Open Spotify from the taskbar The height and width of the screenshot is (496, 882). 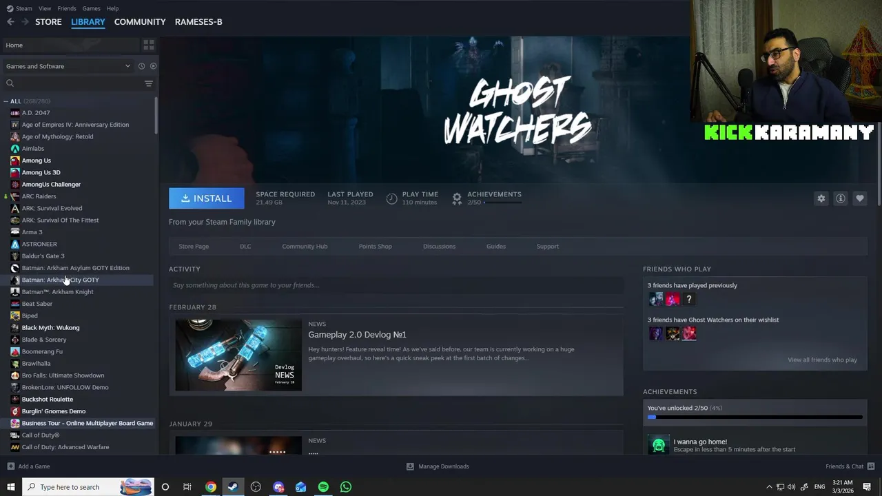[x=323, y=487]
